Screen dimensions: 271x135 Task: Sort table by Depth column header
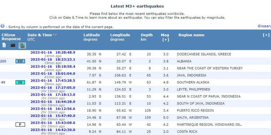147,35
